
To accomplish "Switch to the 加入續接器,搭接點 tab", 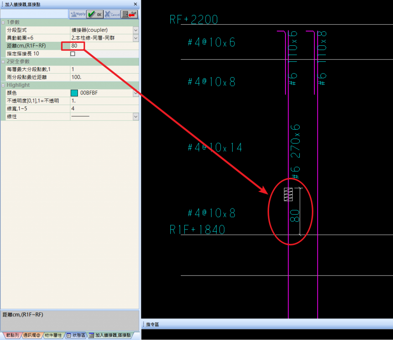I will coord(110,335).
